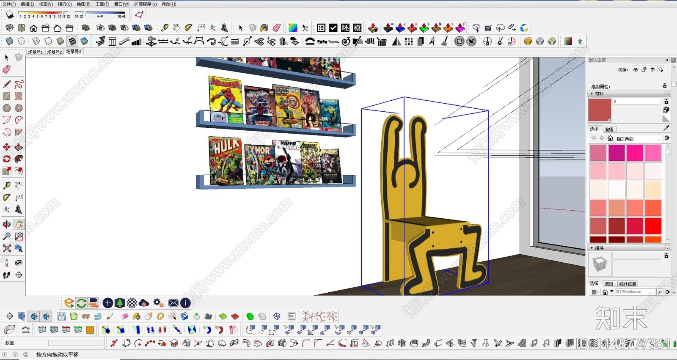The width and height of the screenshot is (677, 360).
Task: Click the materials home button
Action: point(610,138)
